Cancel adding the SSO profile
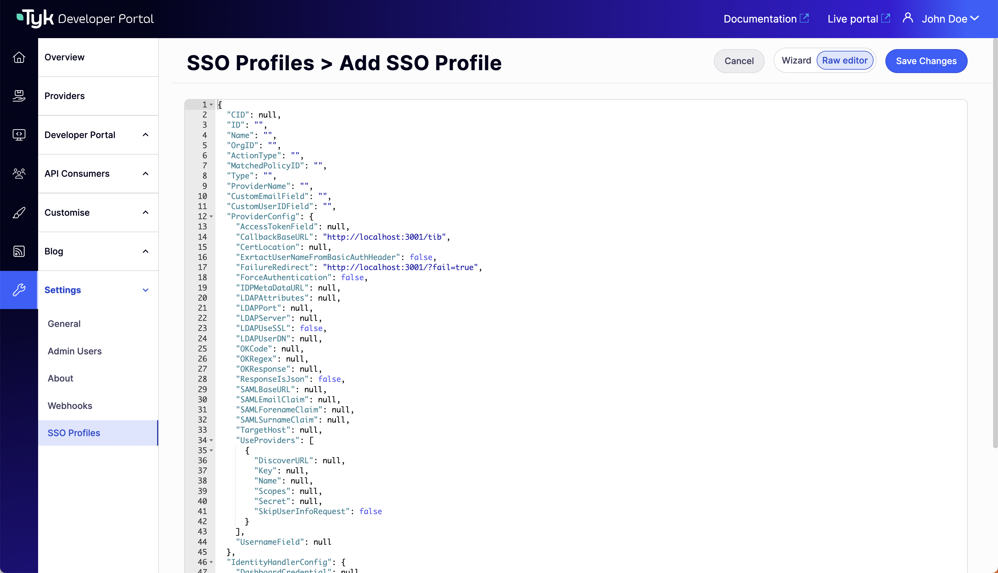 [738, 61]
